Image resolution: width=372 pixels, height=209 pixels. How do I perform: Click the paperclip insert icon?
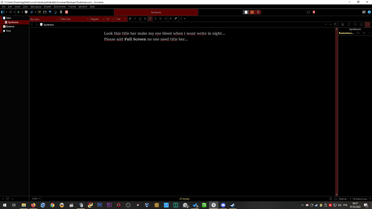(32, 12)
